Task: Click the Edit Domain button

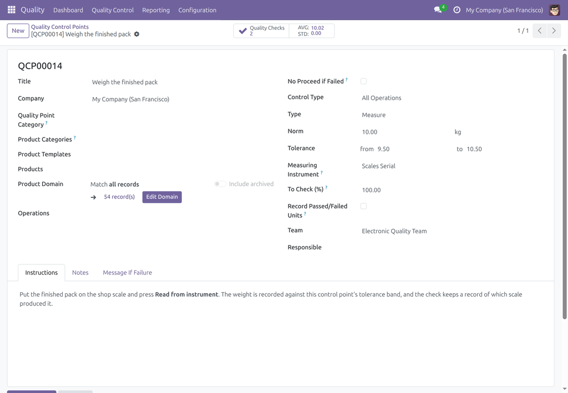Action: click(162, 197)
